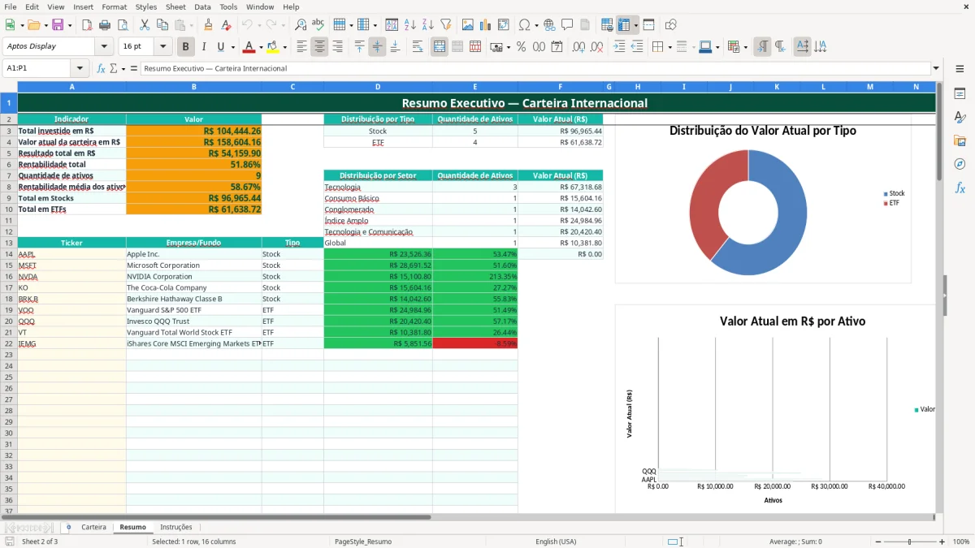Viewport: 975px width, 548px height.
Task: Open Sidebar Properties panel
Action: click(960, 94)
